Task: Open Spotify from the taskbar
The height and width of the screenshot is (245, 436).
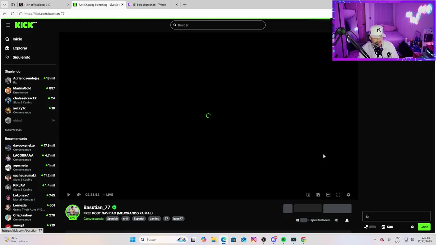Action: [284, 240]
